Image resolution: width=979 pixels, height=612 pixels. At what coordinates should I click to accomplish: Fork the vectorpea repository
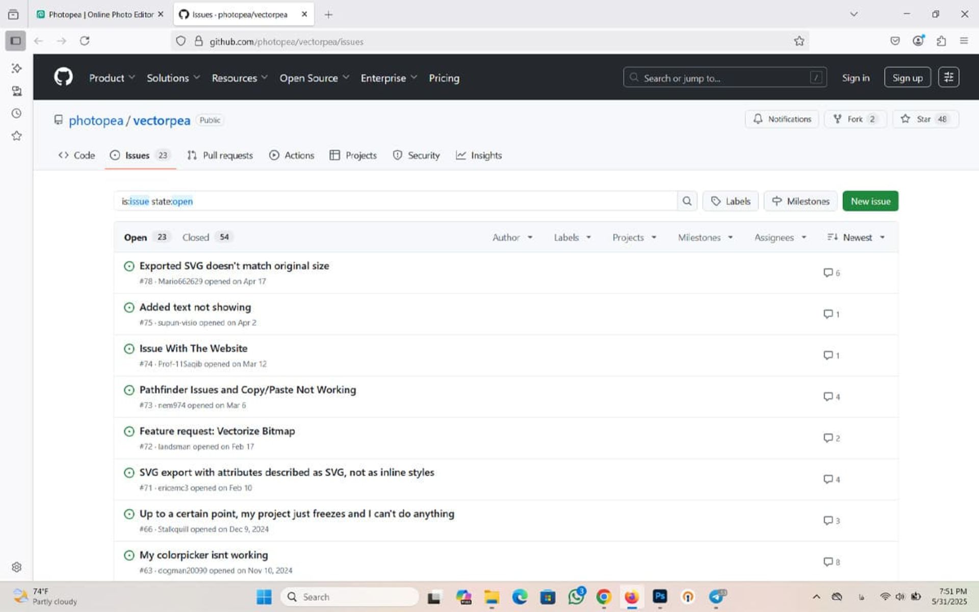coord(855,119)
